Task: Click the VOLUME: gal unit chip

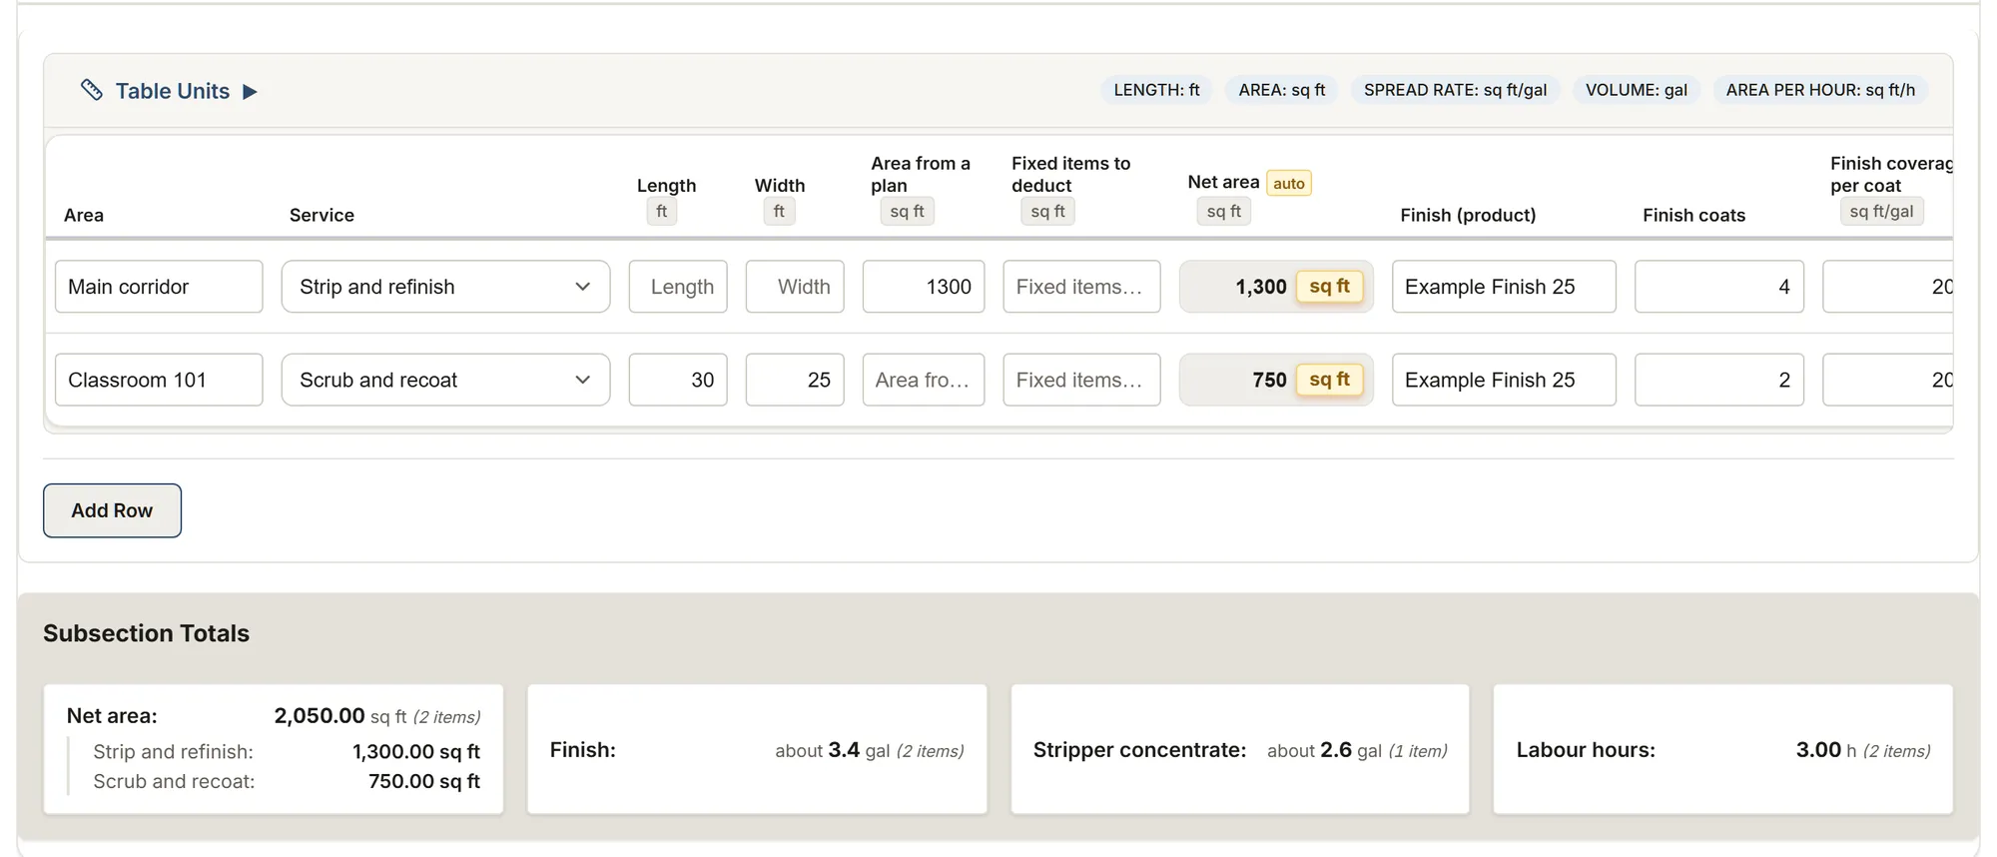Action: pyautogui.click(x=1637, y=90)
